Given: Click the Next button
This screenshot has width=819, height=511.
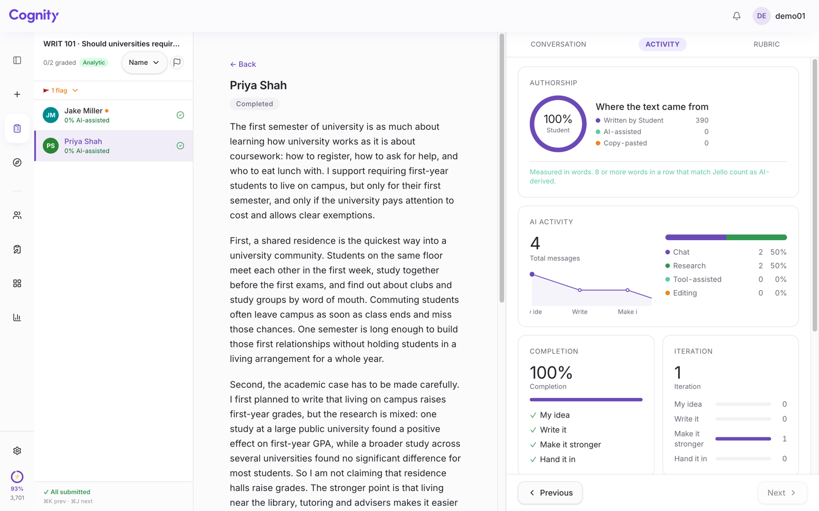Looking at the screenshot, I should tap(782, 493).
